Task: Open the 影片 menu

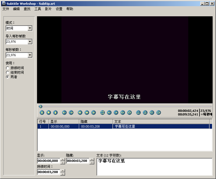Action: tap(48, 9)
